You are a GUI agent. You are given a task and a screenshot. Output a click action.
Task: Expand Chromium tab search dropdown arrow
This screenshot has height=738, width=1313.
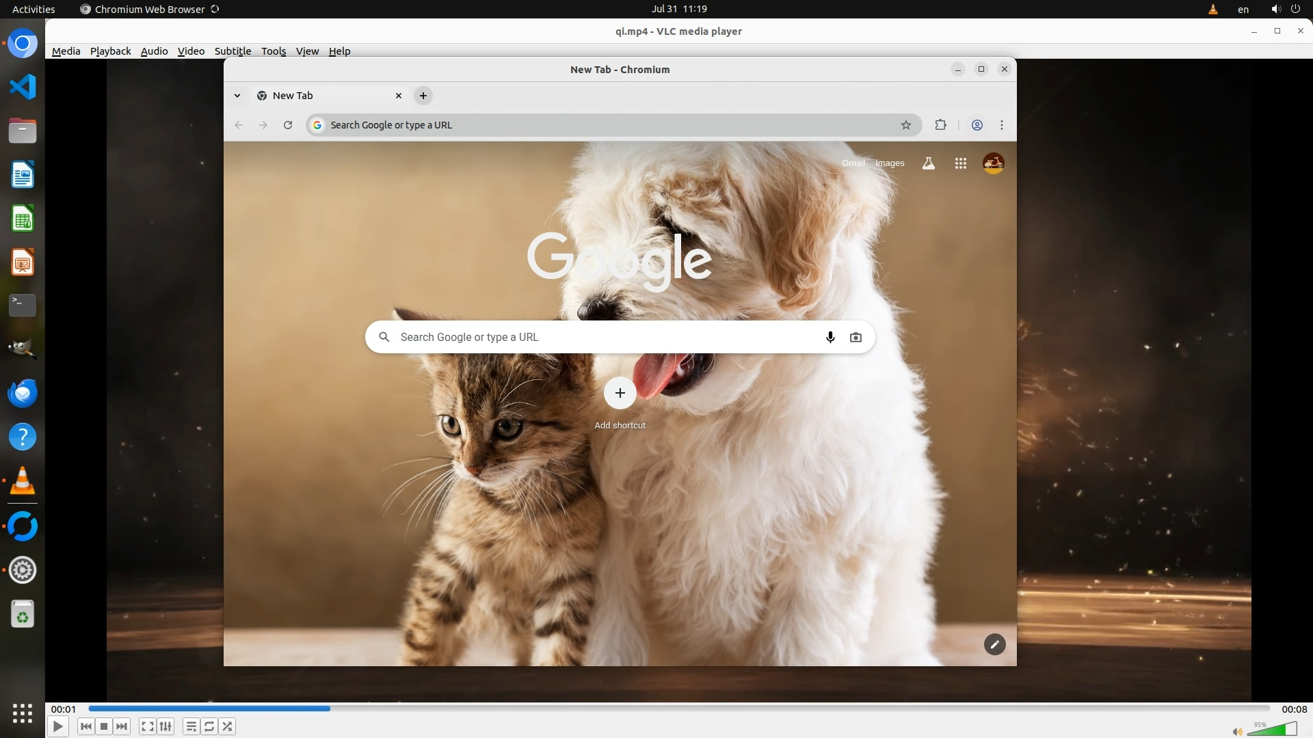point(237,96)
